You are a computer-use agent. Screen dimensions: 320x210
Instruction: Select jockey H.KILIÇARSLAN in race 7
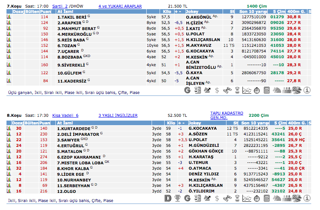(x=203, y=40)
